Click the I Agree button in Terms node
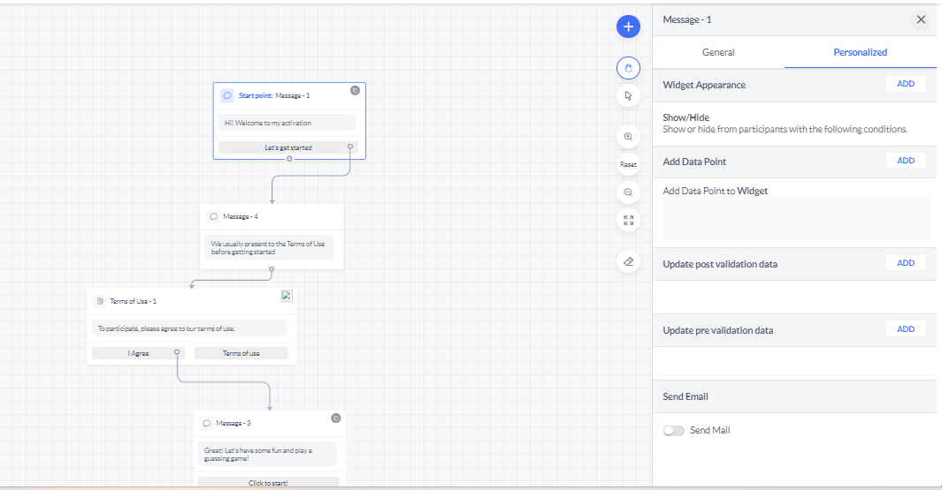Viewport: 942px width, 490px height. 139,353
